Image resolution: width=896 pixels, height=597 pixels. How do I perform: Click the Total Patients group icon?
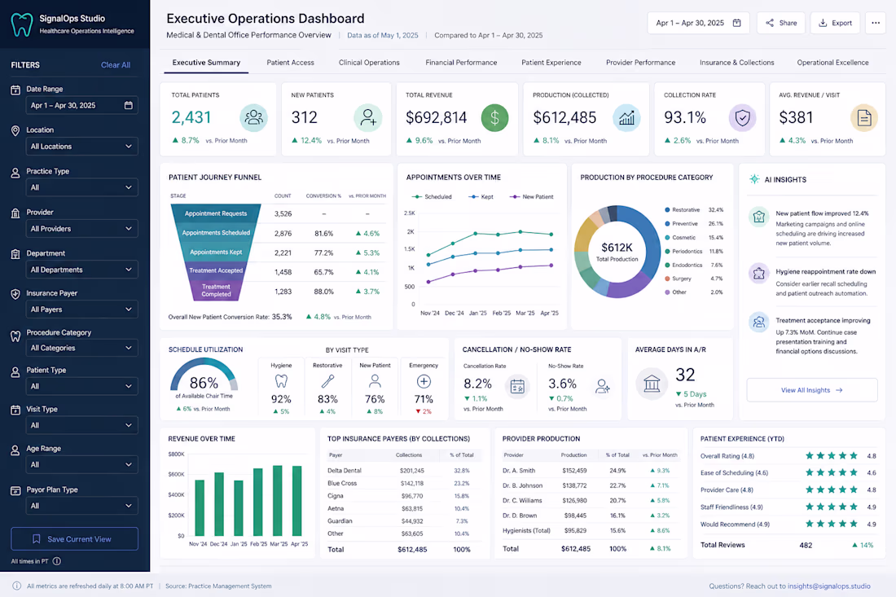click(253, 117)
